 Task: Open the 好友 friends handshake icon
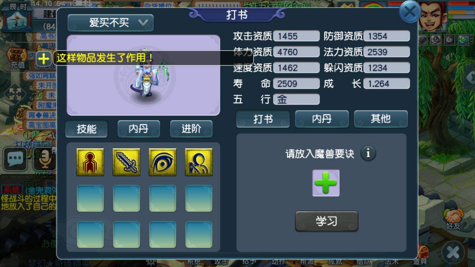[453, 219]
